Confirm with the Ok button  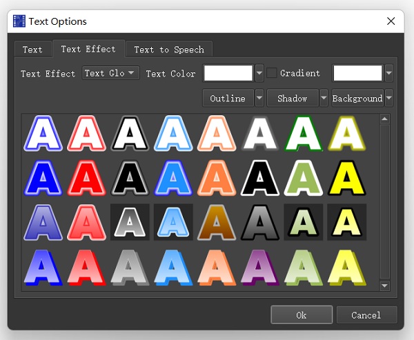tap(302, 315)
